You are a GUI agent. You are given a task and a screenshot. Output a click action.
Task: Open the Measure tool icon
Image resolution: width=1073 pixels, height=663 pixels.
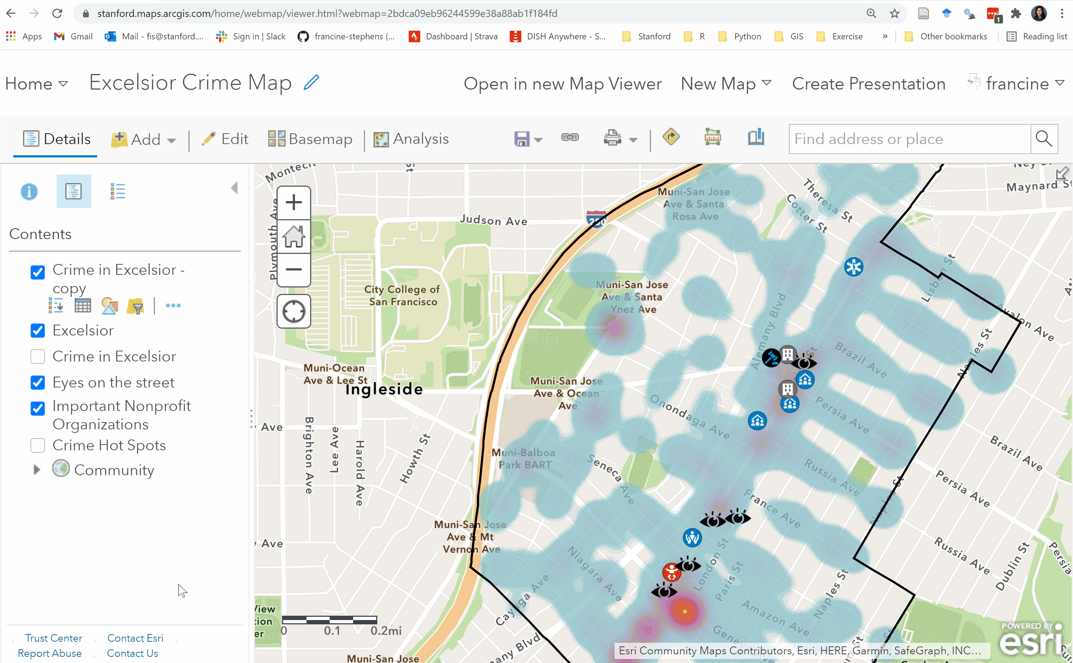click(x=713, y=138)
